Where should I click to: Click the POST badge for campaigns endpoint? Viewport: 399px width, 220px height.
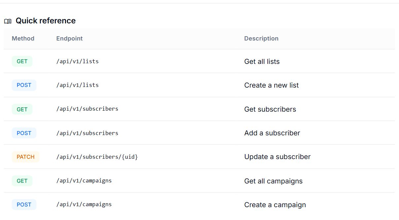[x=24, y=205]
